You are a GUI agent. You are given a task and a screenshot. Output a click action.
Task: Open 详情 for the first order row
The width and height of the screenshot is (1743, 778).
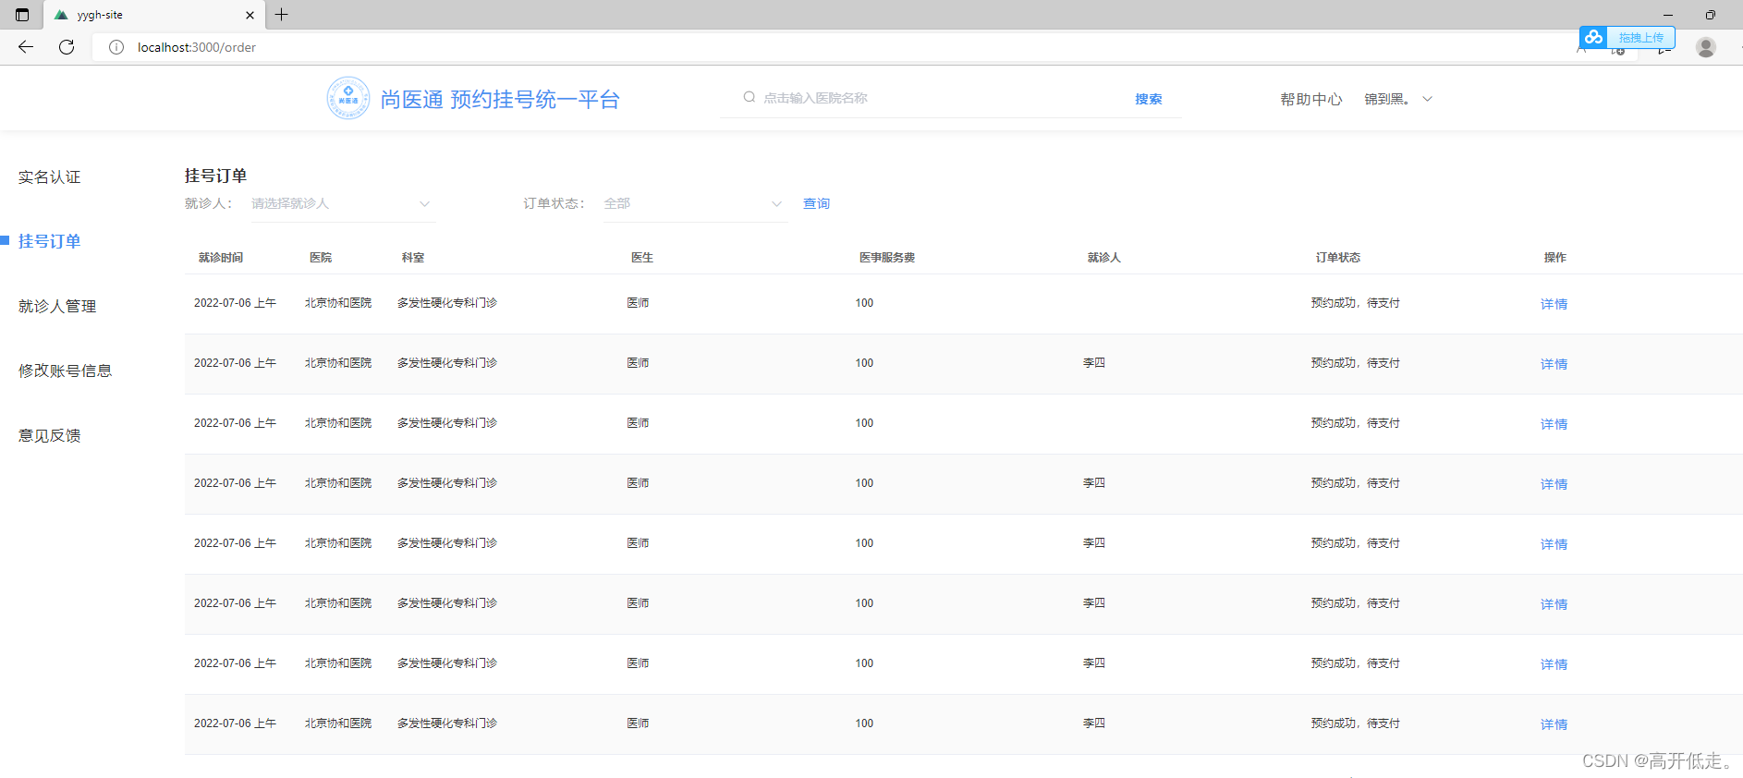pyautogui.click(x=1554, y=304)
